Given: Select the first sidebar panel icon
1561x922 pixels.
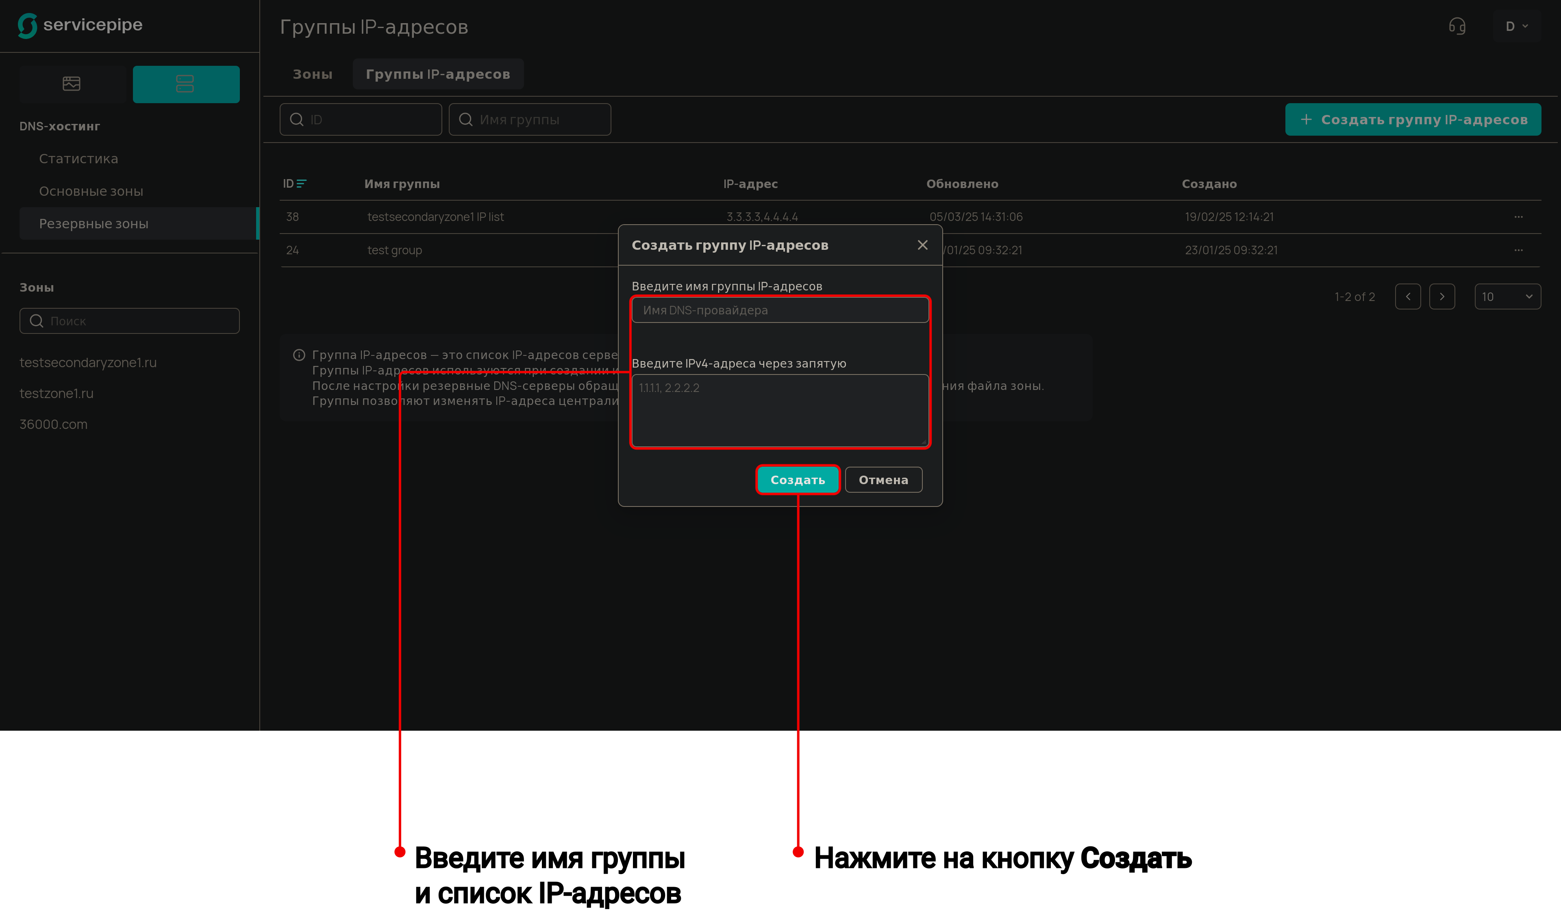Looking at the screenshot, I should pos(72,84).
